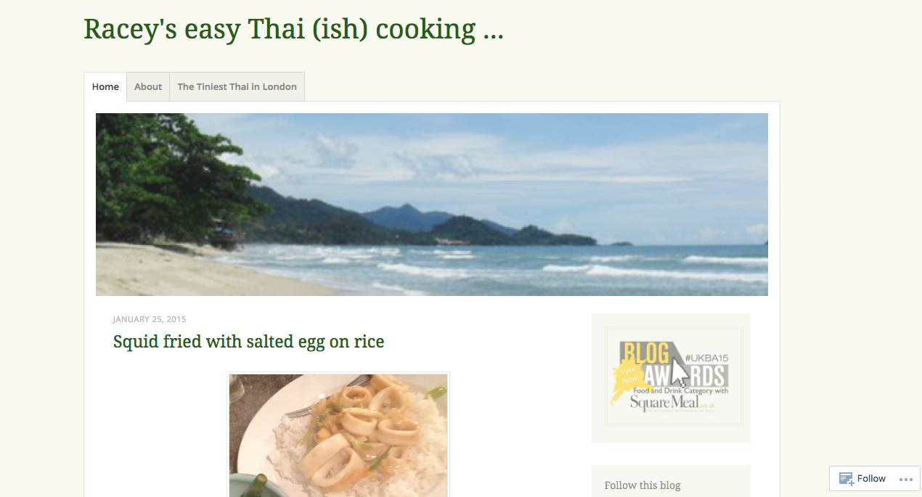922x497 pixels.
Task: Click the #UKBA15 hashtag on the badge
Action: pos(705,358)
